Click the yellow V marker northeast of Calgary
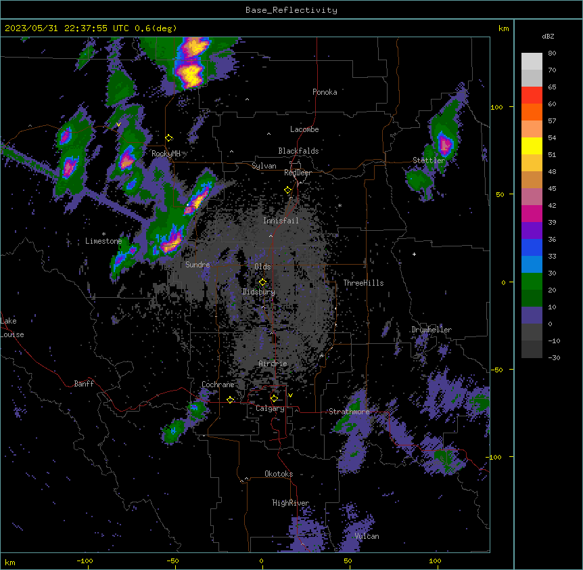Viewport: 583px width, 570px height. point(290,395)
